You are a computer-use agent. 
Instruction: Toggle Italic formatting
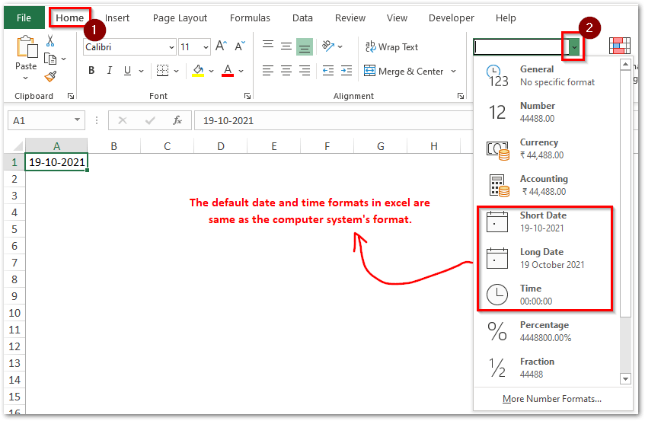coord(110,71)
